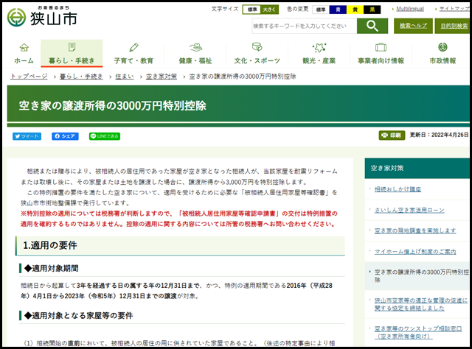Open the 目的別検索 button
This screenshot has width=472, height=349.
(453, 27)
